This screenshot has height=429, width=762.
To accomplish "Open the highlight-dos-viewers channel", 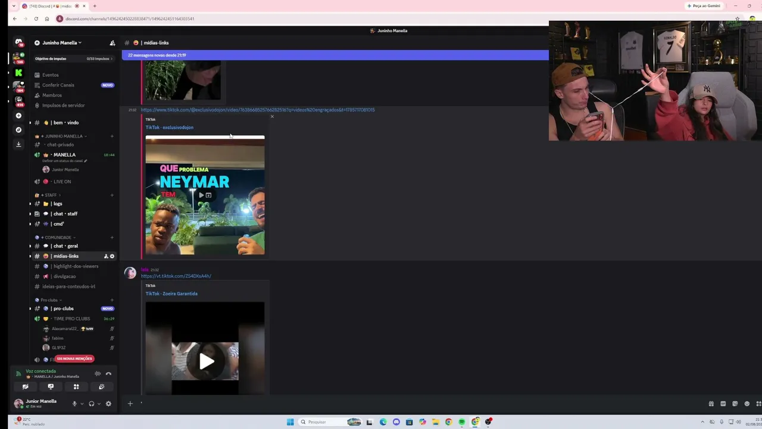I will click(x=74, y=266).
